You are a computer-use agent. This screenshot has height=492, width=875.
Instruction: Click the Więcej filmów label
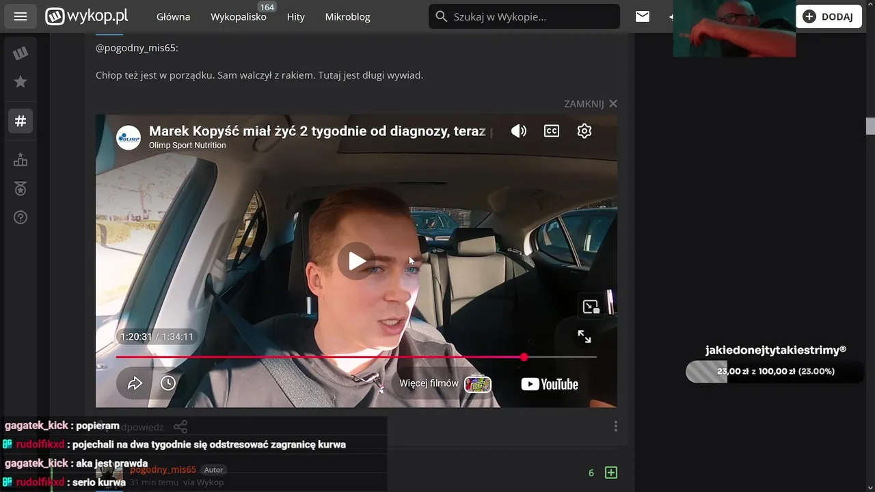(429, 383)
